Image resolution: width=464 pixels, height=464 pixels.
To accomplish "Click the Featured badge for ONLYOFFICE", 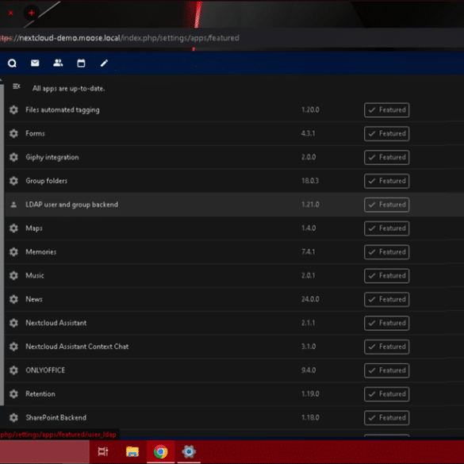I will 386,370.
